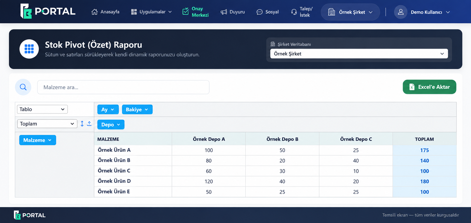Click the total value 180

(x=424, y=181)
